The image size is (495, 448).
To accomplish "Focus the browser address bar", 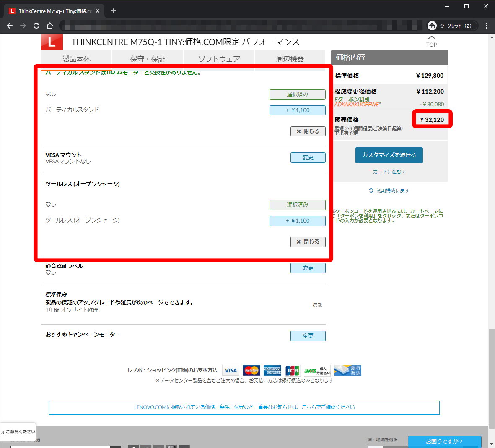I will [241, 26].
